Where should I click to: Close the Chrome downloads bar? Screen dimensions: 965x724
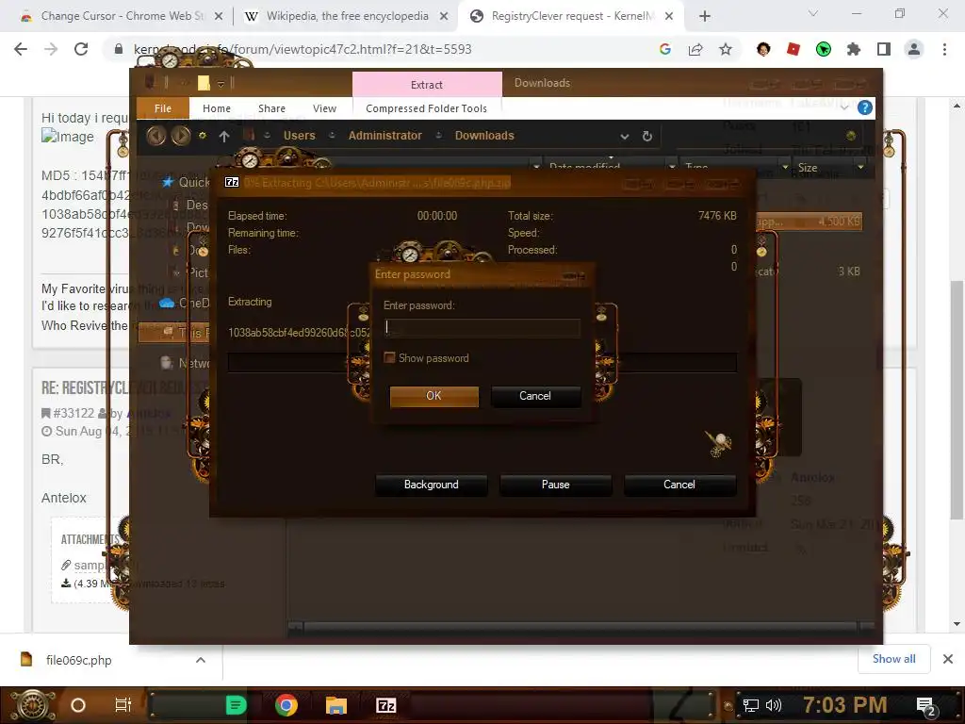tap(948, 659)
